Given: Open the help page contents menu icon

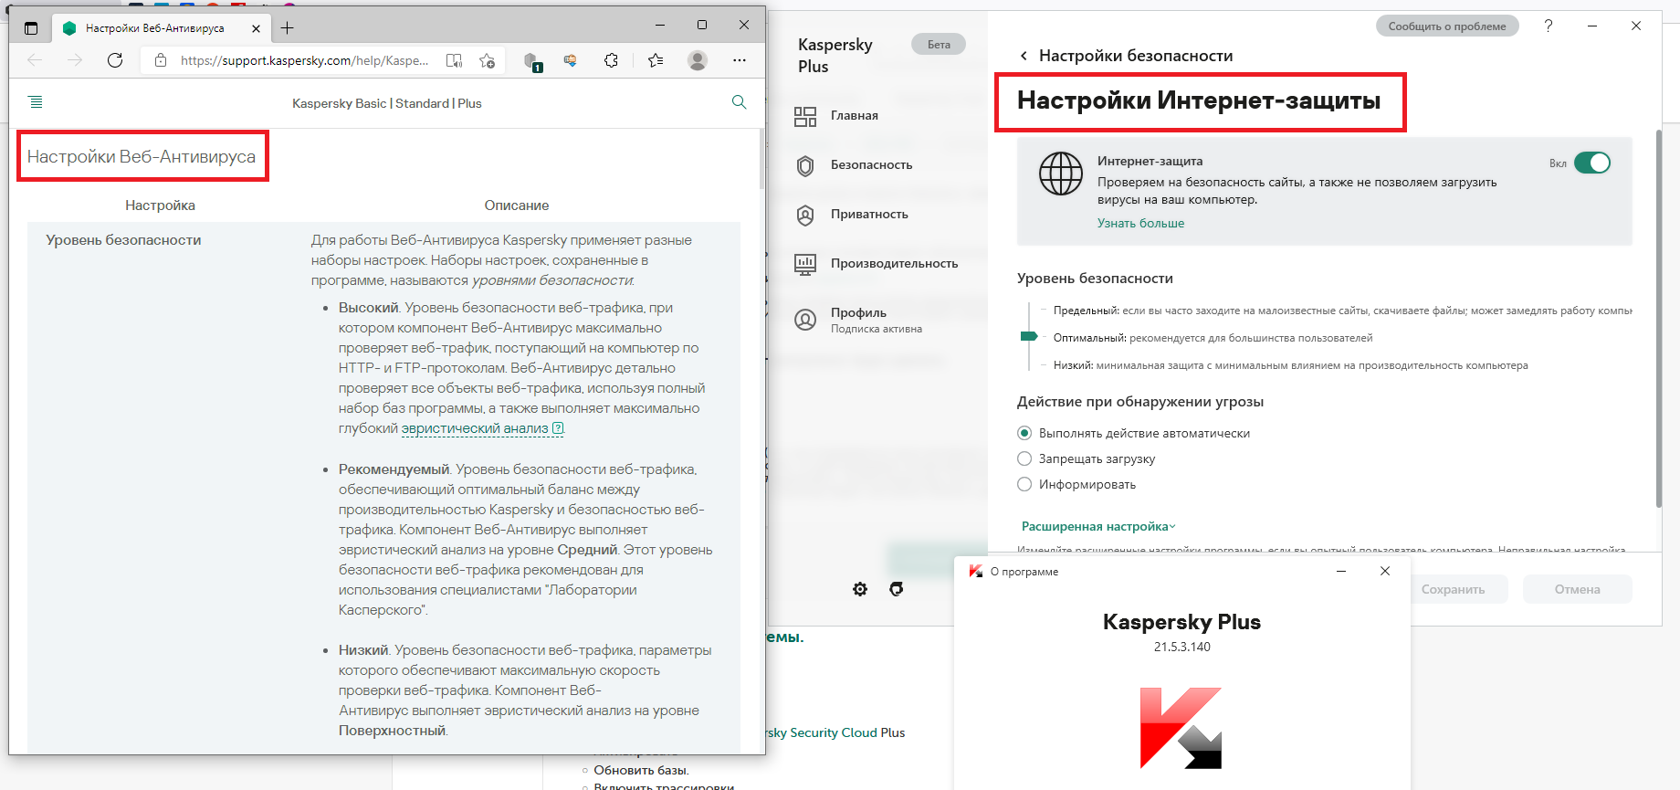Looking at the screenshot, I should pyautogui.click(x=36, y=102).
